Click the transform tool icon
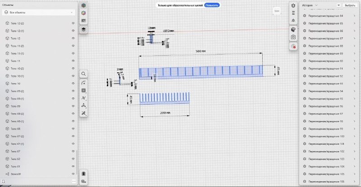The width and height of the screenshot is (361, 187). pyautogui.click(x=83, y=106)
